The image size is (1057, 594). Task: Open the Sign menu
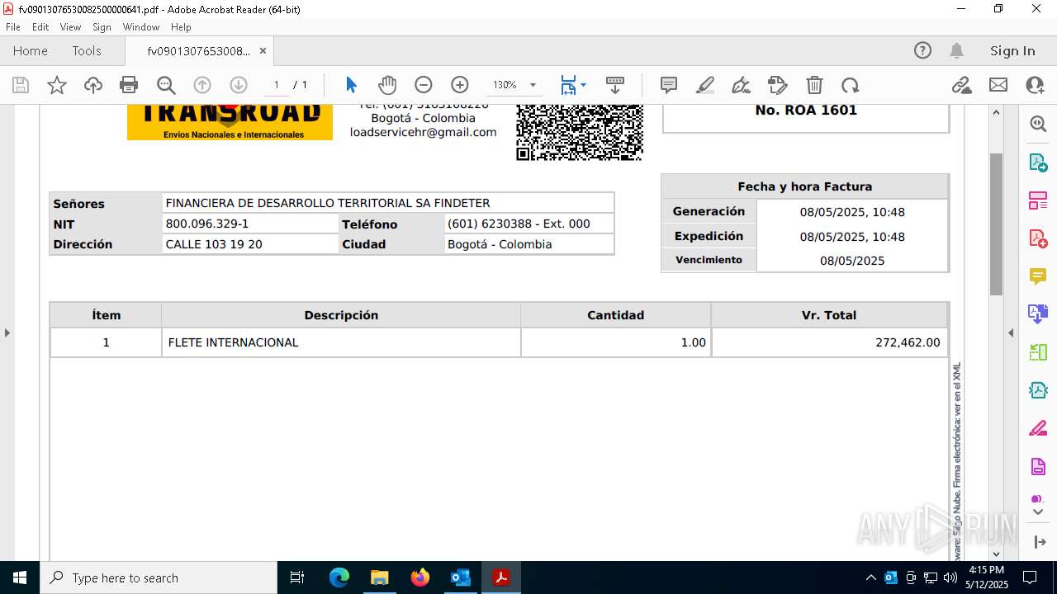[x=102, y=27]
